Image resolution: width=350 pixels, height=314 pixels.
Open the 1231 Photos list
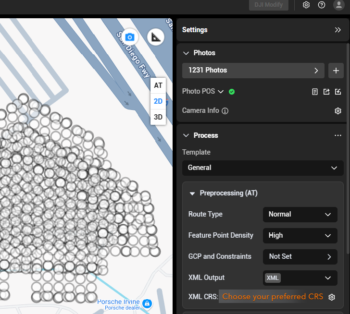click(253, 71)
